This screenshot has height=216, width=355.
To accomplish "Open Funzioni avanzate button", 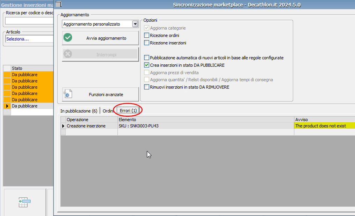I will pyautogui.click(x=100, y=94).
